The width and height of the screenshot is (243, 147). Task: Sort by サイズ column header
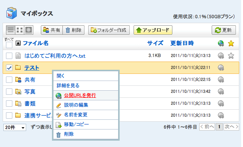tap(155, 43)
